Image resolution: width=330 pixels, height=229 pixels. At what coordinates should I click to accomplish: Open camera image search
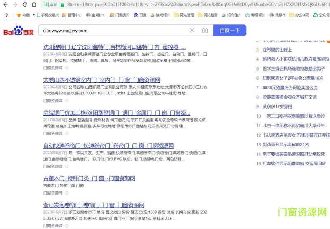click(205, 31)
